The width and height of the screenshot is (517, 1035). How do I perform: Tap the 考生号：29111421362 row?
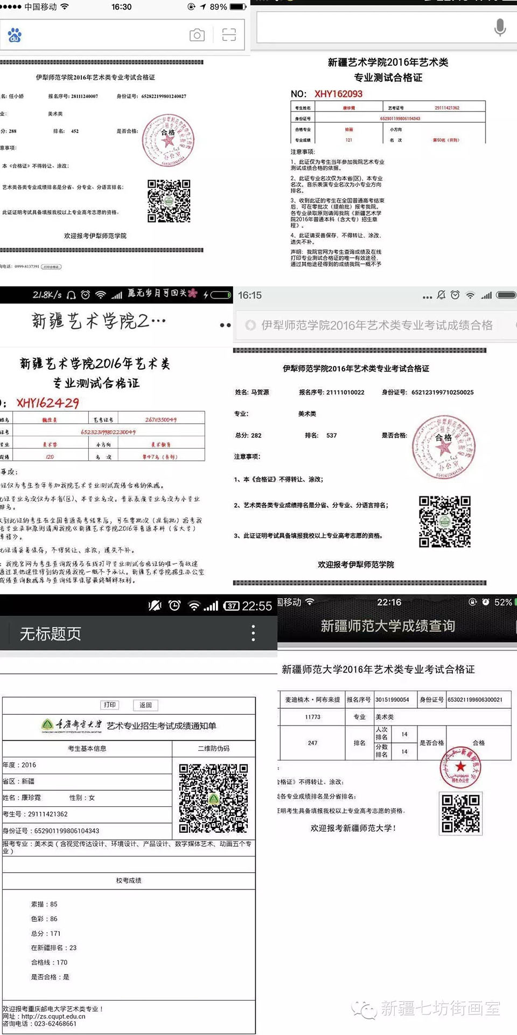tap(87, 814)
